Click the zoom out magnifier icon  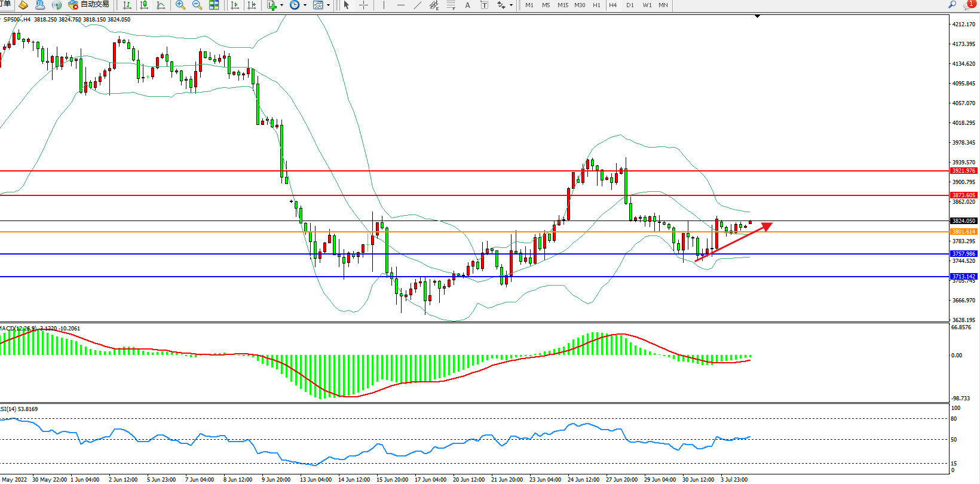pyautogui.click(x=197, y=5)
